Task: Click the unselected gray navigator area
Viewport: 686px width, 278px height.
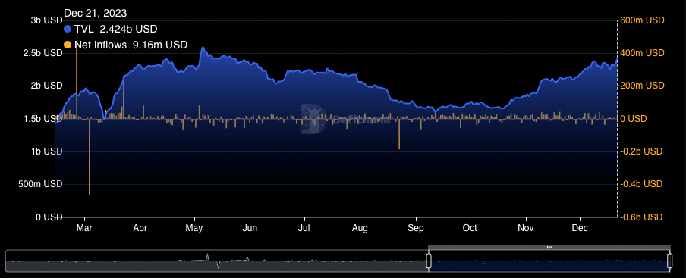Action: pyautogui.click(x=216, y=261)
